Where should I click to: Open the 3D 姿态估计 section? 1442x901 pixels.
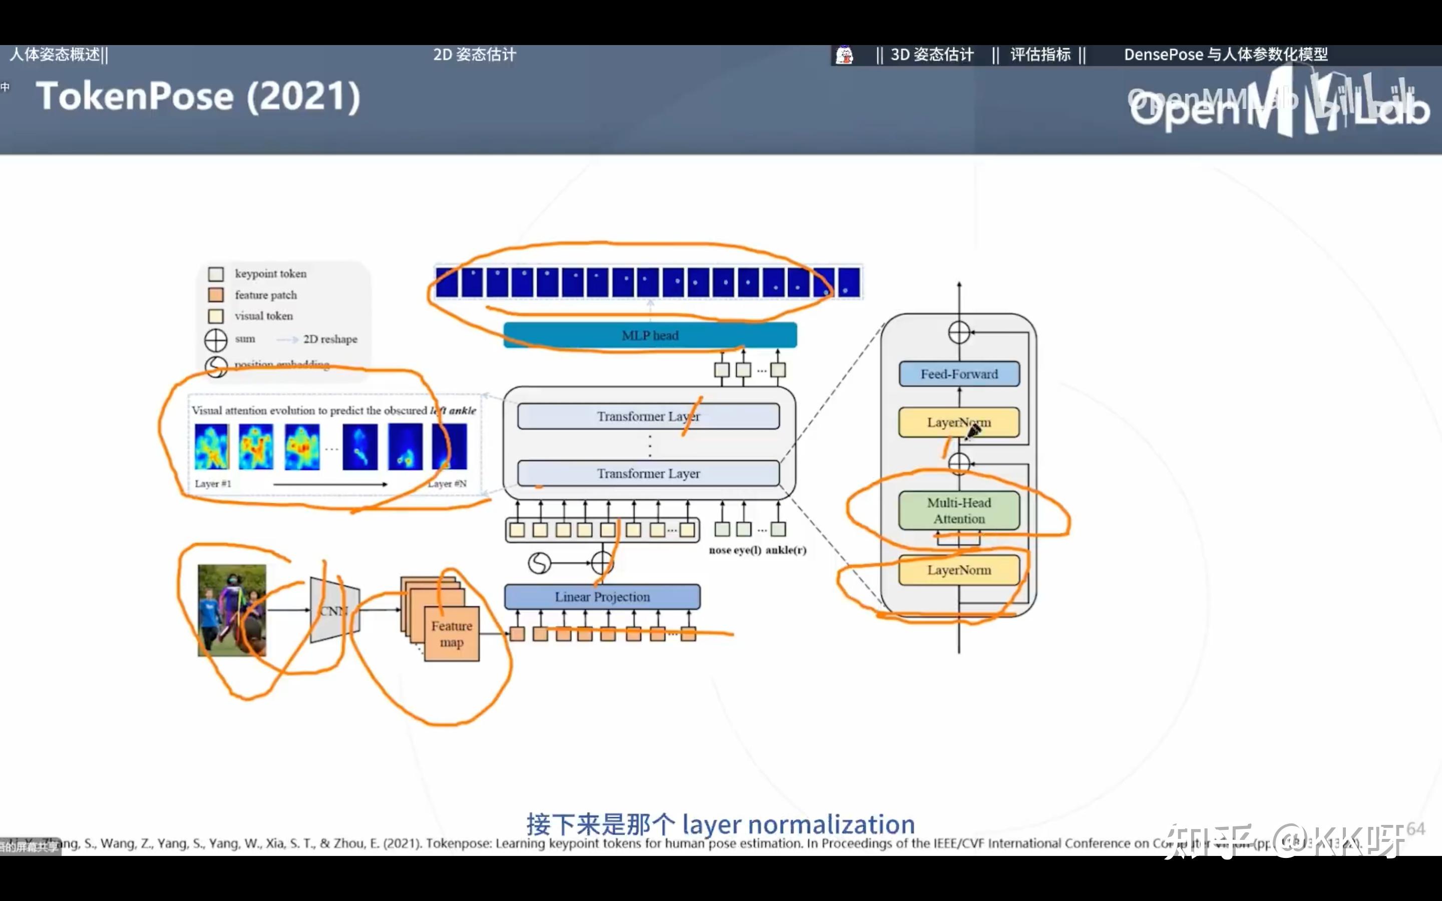[x=931, y=54]
